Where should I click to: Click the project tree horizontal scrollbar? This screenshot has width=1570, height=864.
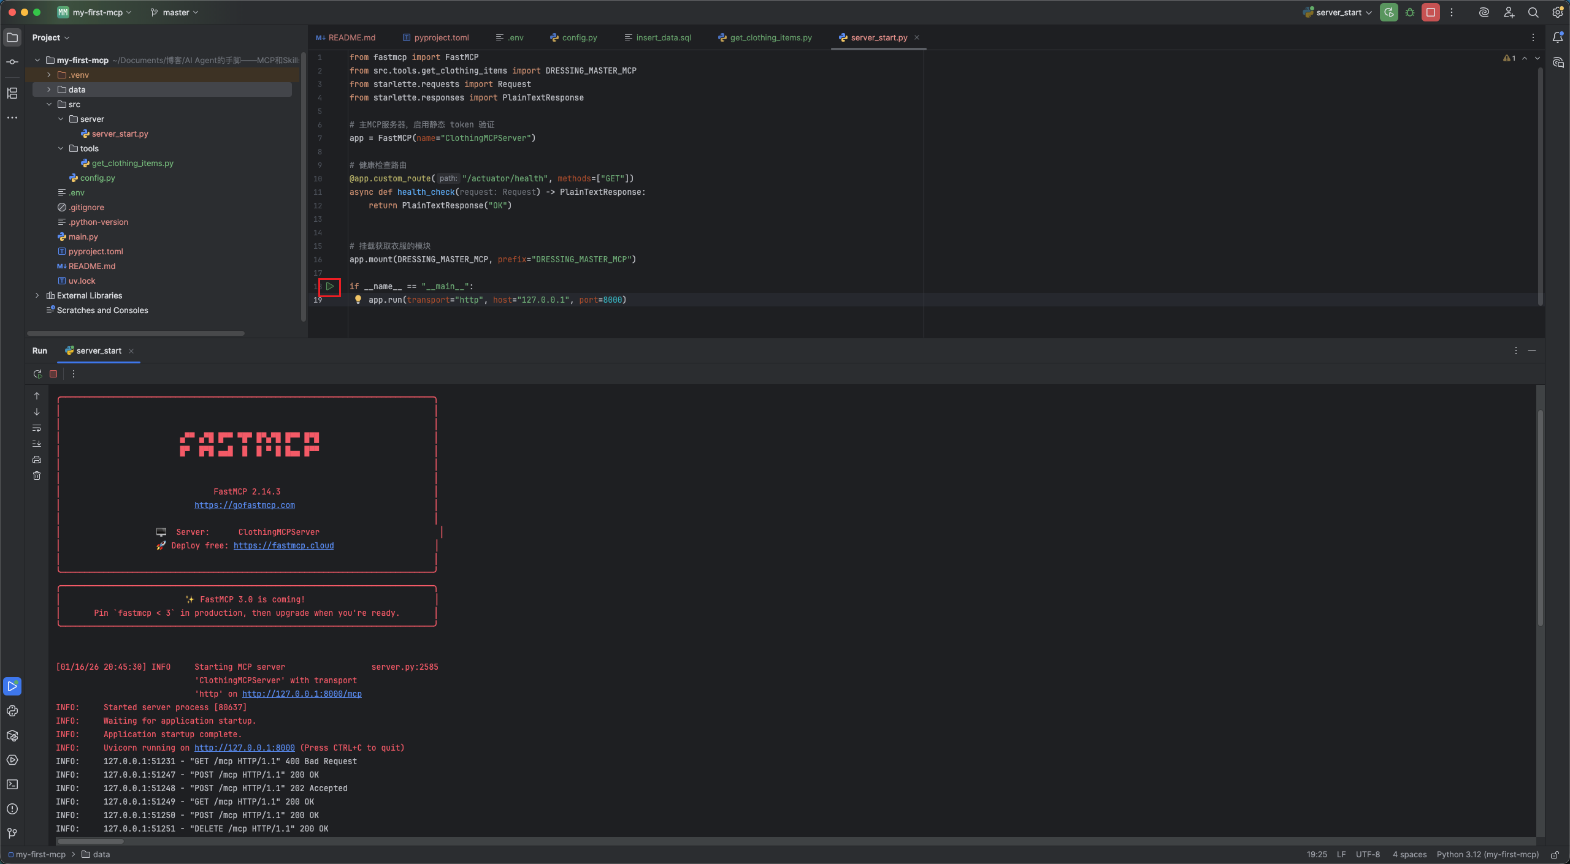[136, 333]
